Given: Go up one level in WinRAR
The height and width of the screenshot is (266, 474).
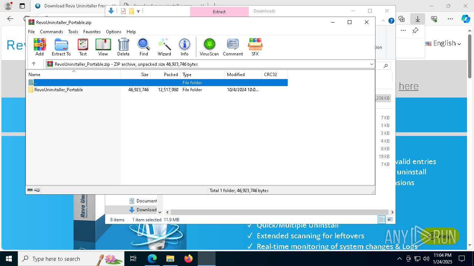Looking at the screenshot, I should pyautogui.click(x=34, y=64).
